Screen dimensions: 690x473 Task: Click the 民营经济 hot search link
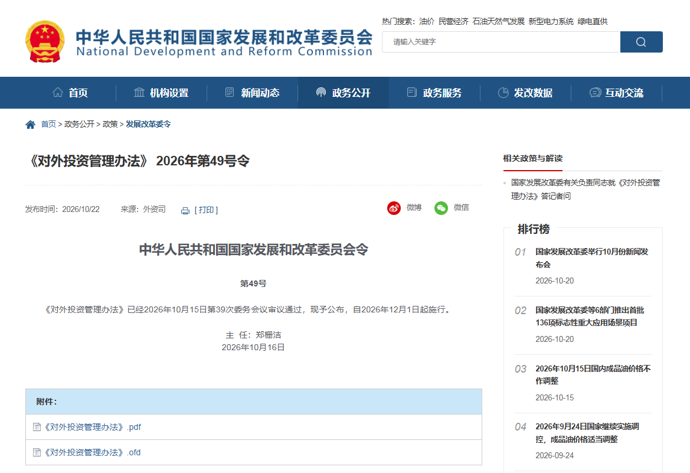tap(453, 22)
